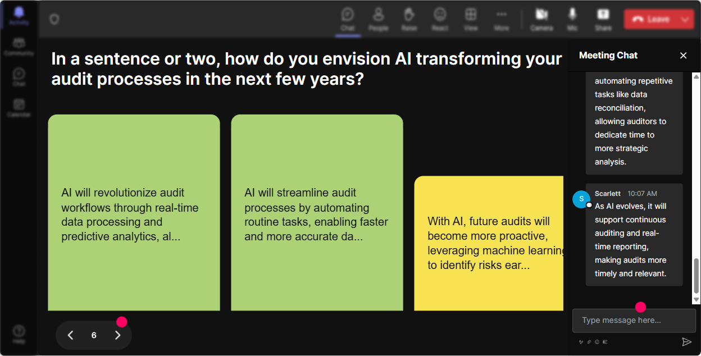Click the shield security icon in the header
Image resolution: width=701 pixels, height=356 pixels.
click(x=54, y=20)
